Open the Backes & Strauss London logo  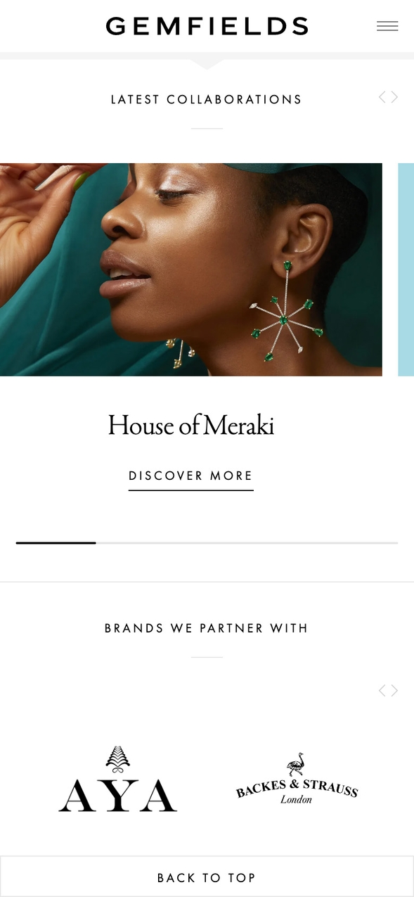point(297,779)
